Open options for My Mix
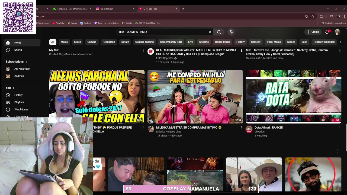 point(143,50)
